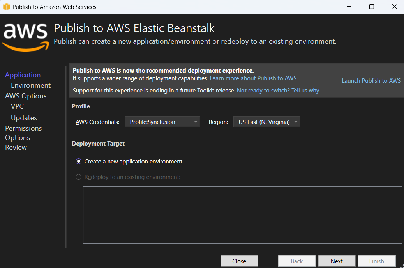
Task: Go to the Updates step
Action: 24,118
